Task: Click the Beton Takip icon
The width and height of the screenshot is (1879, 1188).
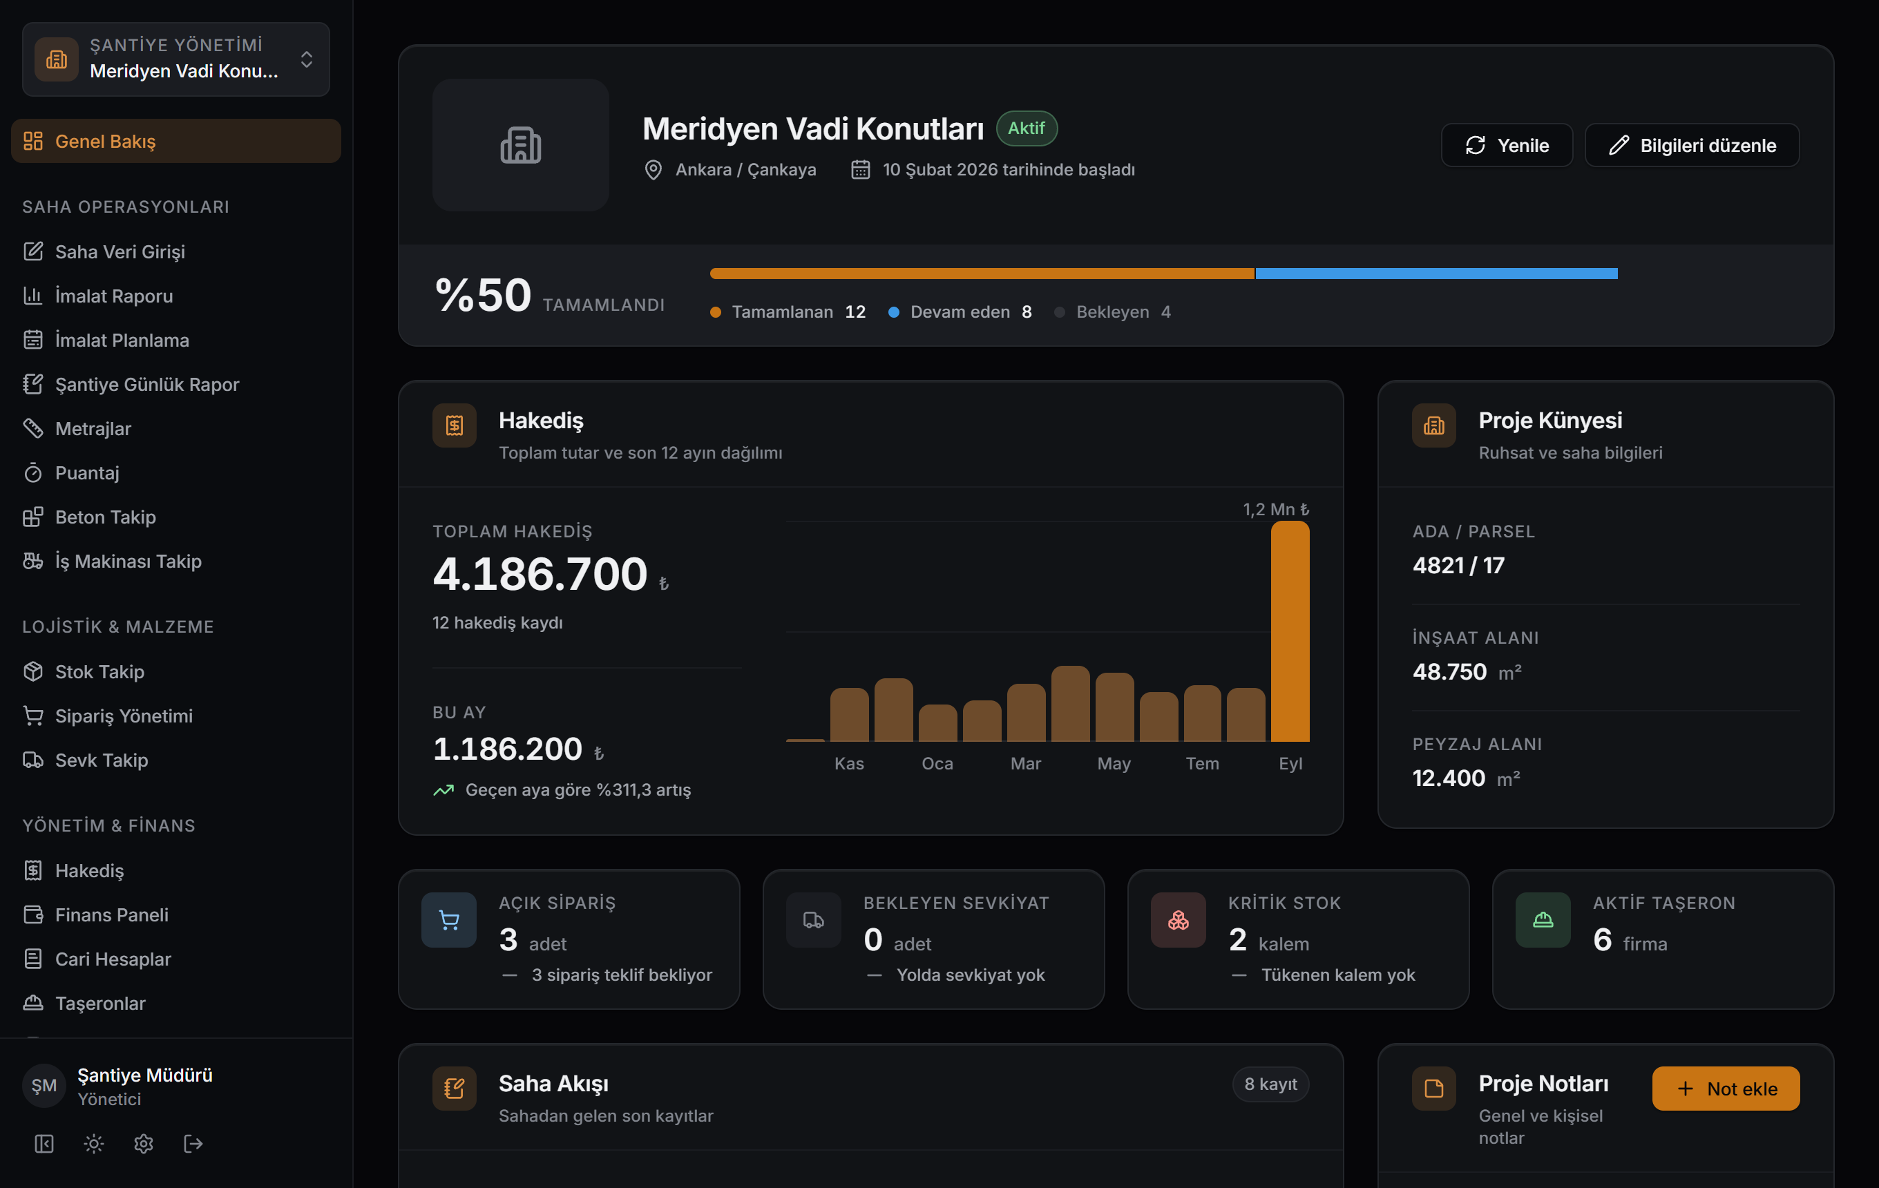Action: 32,517
